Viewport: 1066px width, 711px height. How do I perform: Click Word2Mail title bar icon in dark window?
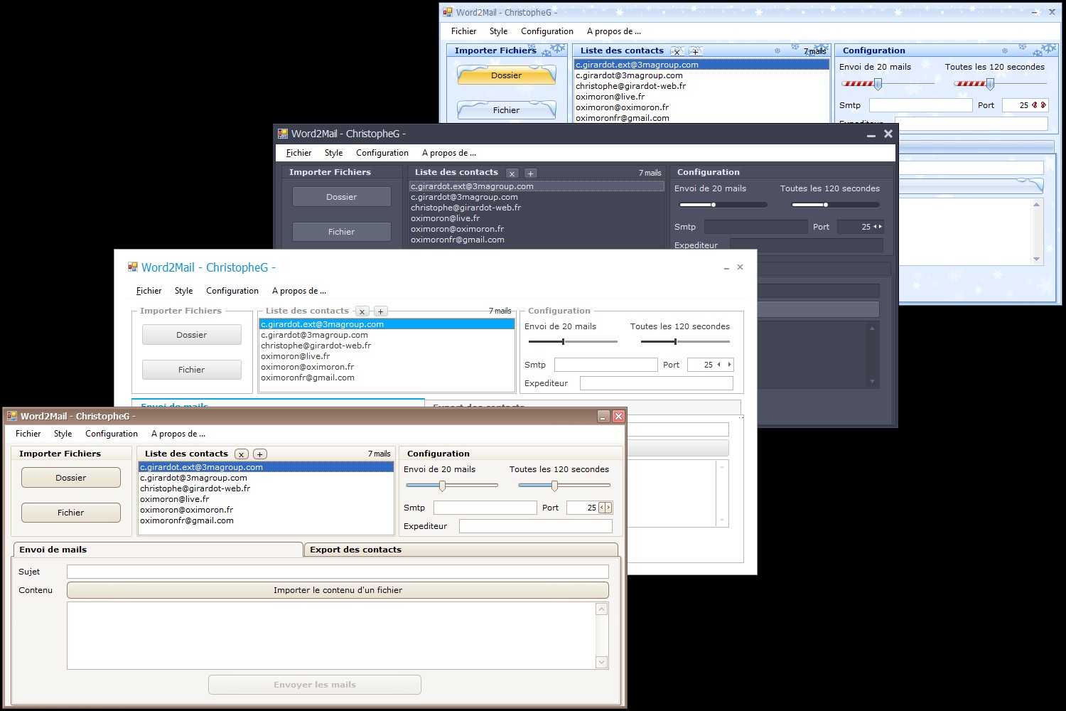[x=283, y=134]
